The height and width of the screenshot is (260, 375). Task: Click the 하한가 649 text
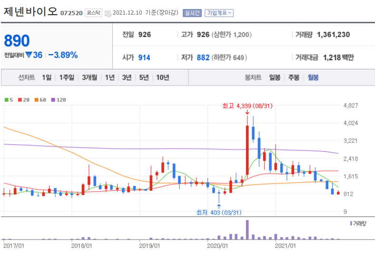click(229, 57)
